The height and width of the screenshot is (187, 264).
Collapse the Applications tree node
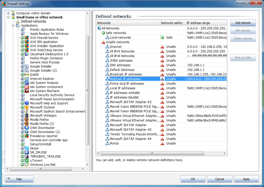[x=13, y=26]
